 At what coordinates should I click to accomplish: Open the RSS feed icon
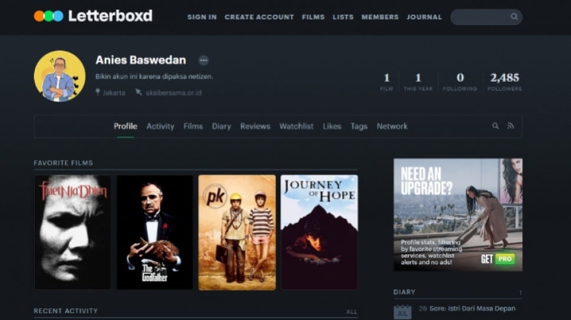pyautogui.click(x=510, y=126)
